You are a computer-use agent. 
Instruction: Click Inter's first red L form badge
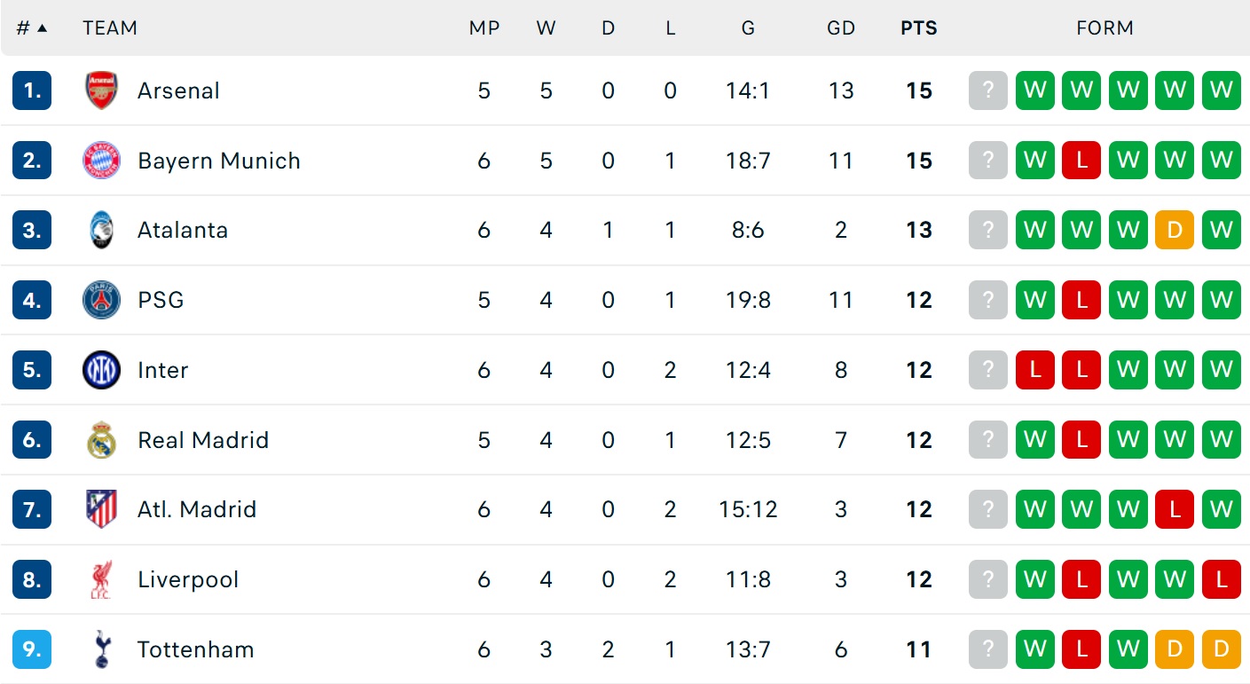[1034, 370]
